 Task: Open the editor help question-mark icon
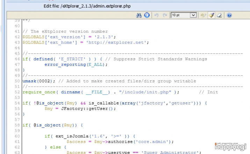click(x=229, y=15)
